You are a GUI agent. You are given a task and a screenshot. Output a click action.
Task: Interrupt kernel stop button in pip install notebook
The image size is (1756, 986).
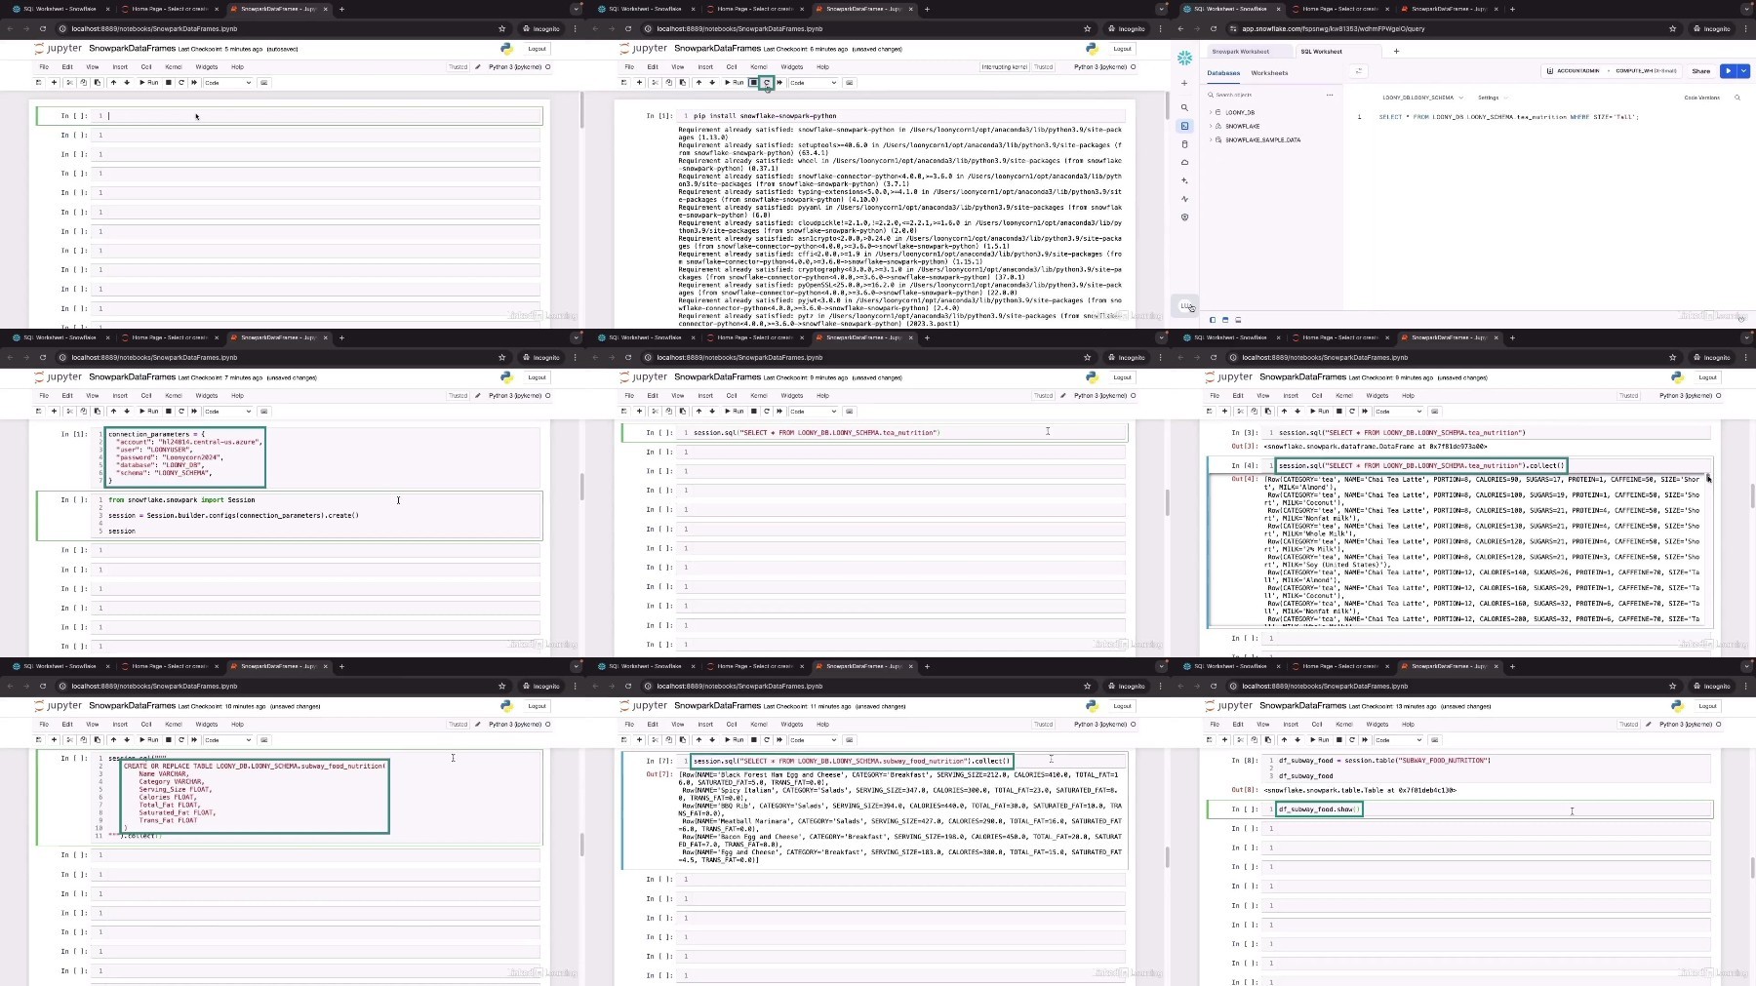click(x=754, y=83)
